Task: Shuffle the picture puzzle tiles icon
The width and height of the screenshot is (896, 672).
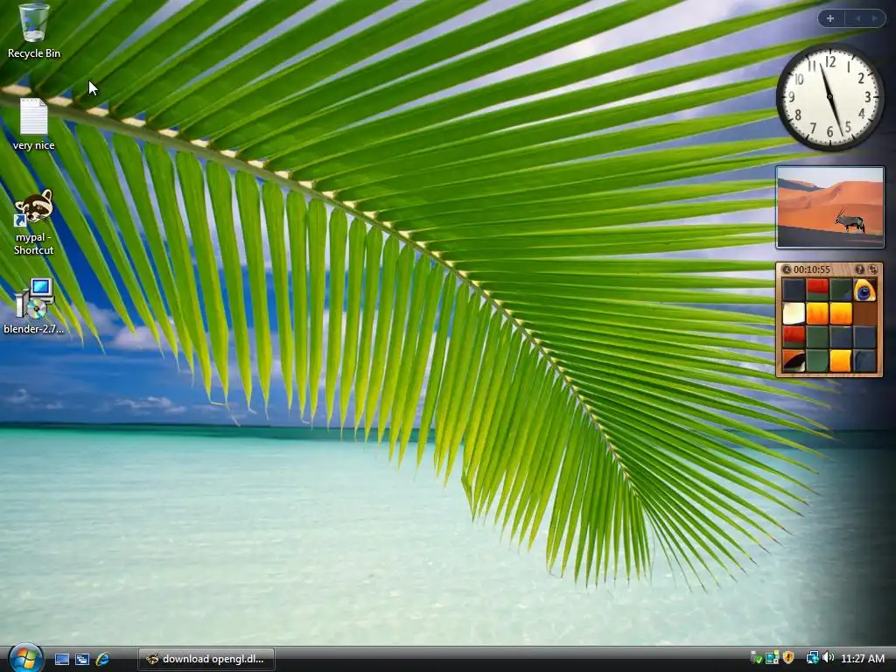Action: 872,269
